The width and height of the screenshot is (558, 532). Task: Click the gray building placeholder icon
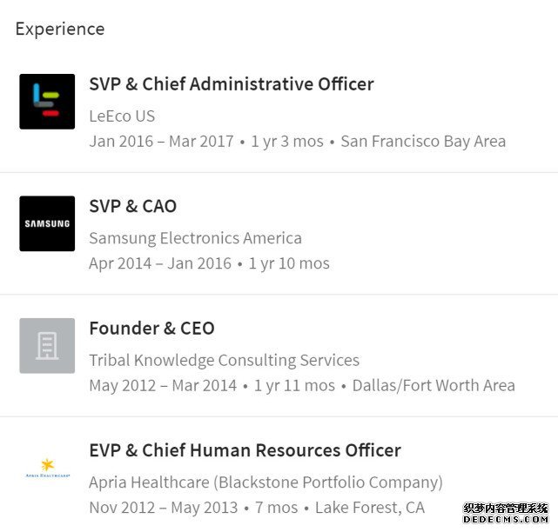click(47, 346)
